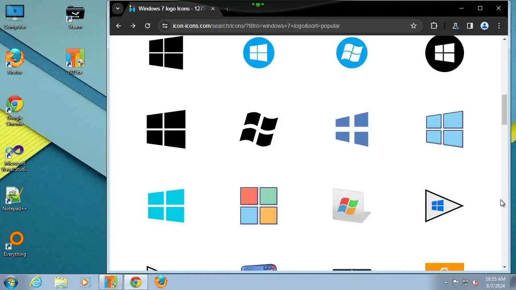Viewport: 516px width, 290px height.
Task: Launch Internet Explorer from taskbar
Action: point(36,282)
